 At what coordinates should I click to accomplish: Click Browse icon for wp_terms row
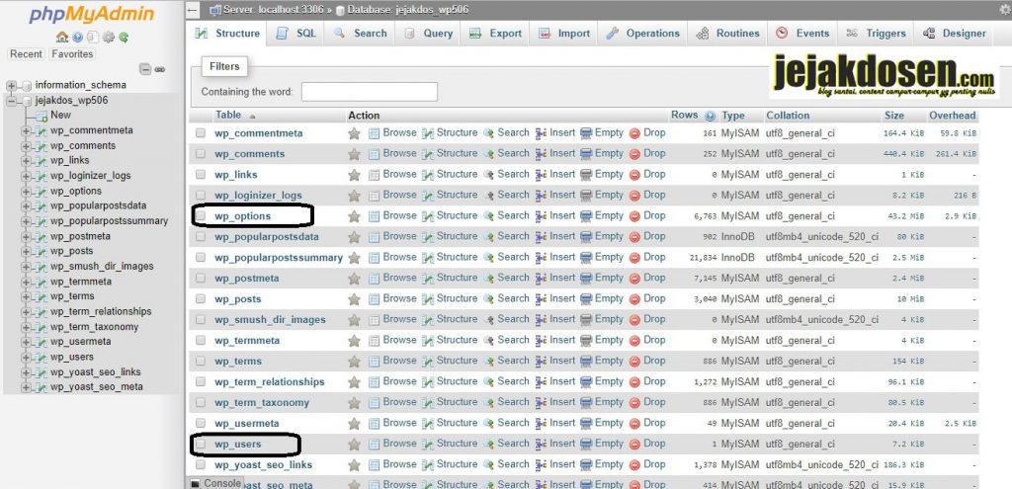click(x=374, y=362)
